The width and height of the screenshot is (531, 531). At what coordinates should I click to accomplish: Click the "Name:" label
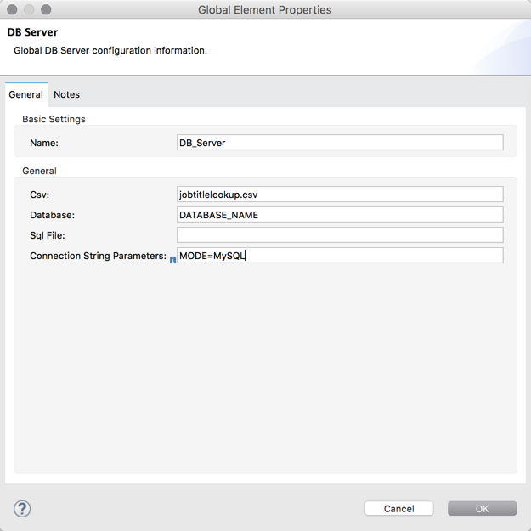point(44,143)
